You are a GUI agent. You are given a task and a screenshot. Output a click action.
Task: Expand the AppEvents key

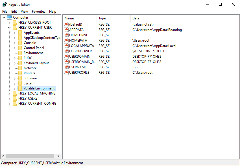pos(14,33)
